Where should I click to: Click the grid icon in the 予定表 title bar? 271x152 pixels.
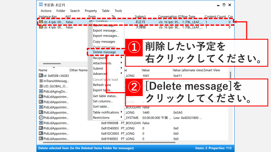click(x=41, y=4)
